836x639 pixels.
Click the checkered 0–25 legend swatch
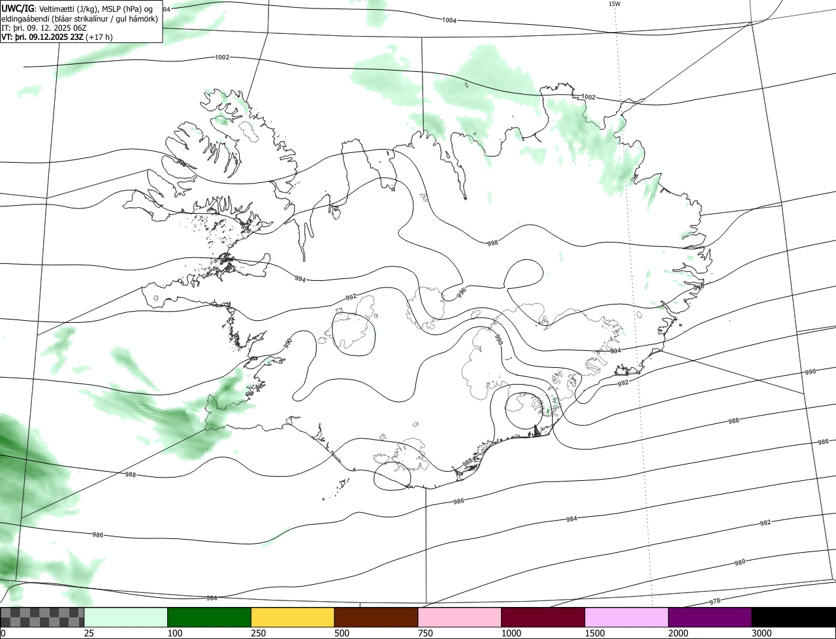[42, 617]
